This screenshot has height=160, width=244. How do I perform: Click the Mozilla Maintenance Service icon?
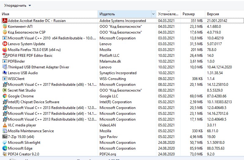pos(5,131)
